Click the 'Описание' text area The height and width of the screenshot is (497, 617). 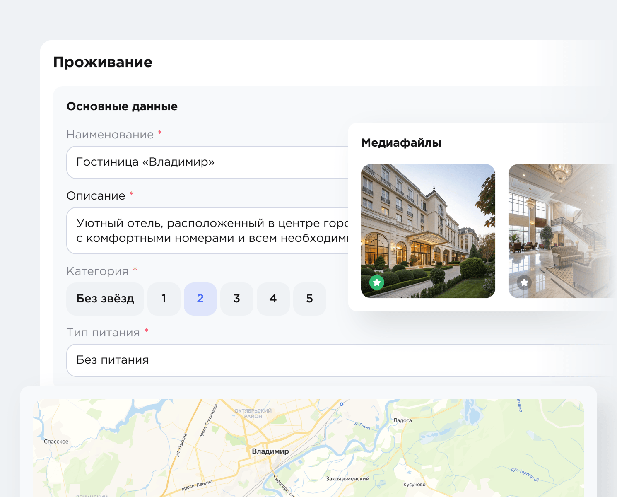pyautogui.click(x=207, y=231)
